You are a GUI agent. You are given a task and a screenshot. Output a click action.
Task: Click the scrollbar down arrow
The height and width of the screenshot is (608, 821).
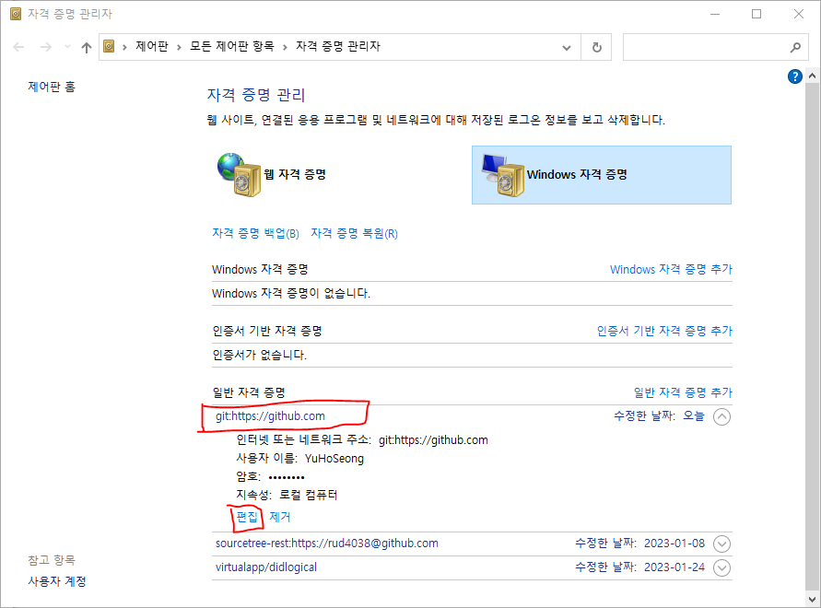[812, 600]
